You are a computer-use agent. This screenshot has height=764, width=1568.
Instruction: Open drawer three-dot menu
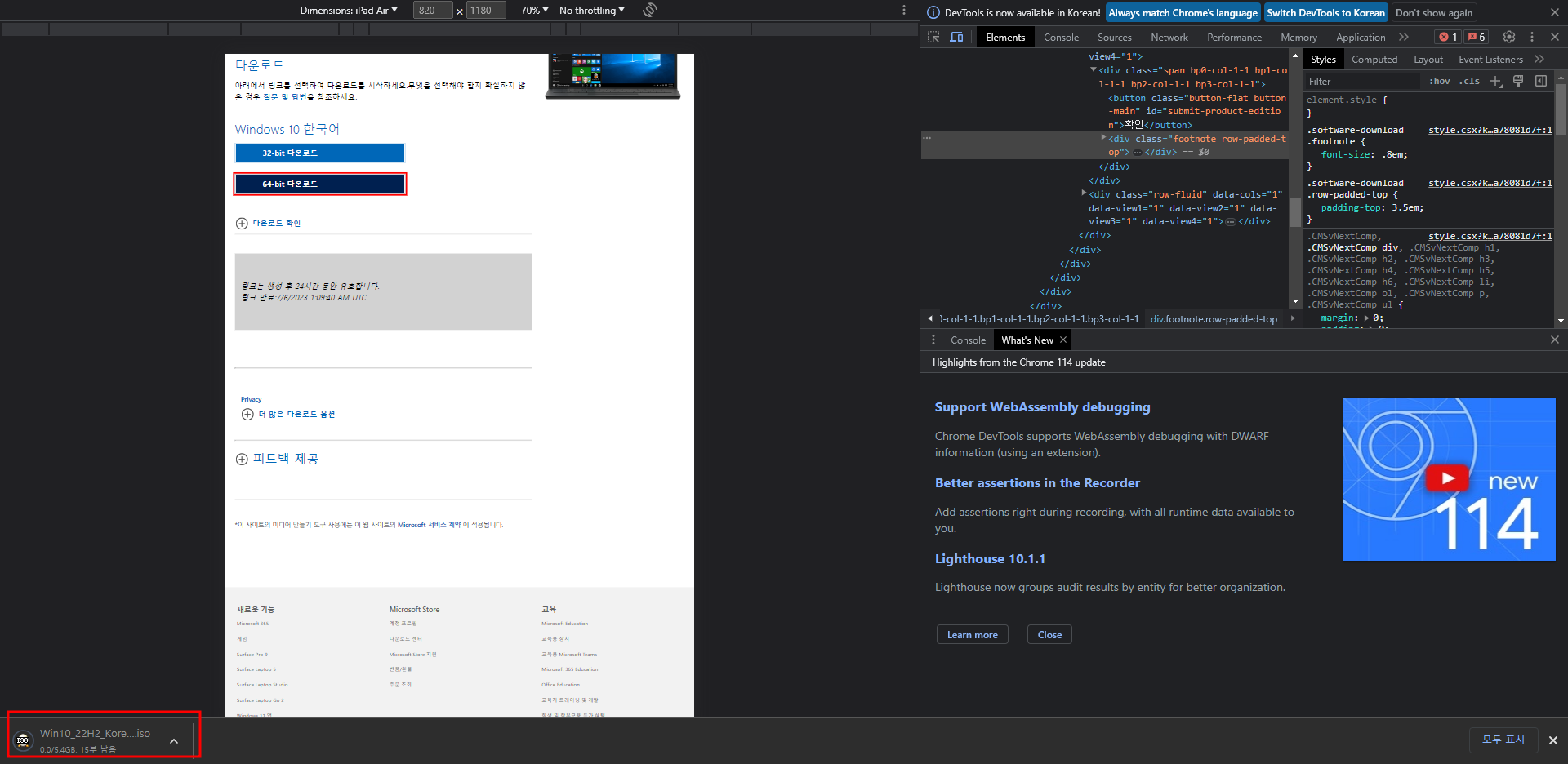point(933,340)
